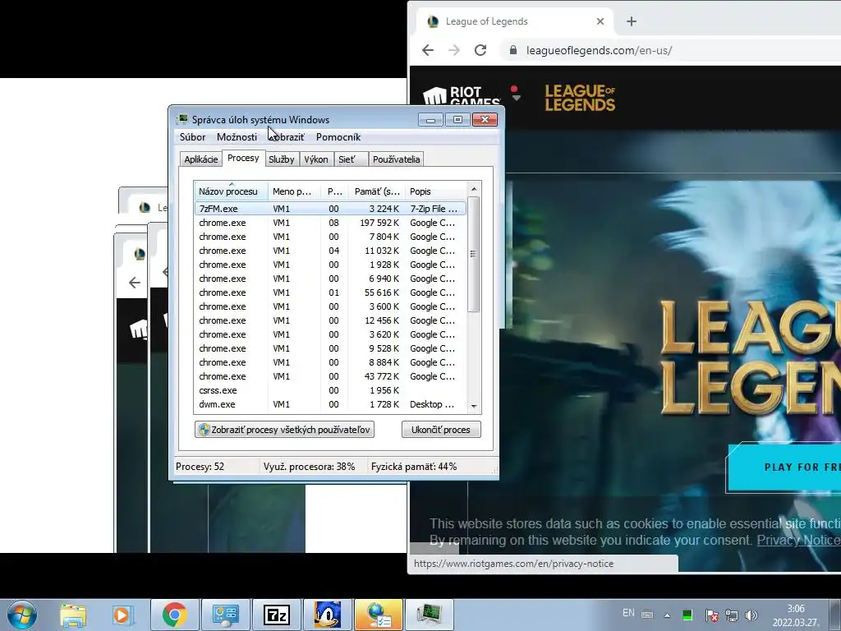Click the green CPU meter tray icon
This screenshot has width=841, height=631.
click(687, 615)
